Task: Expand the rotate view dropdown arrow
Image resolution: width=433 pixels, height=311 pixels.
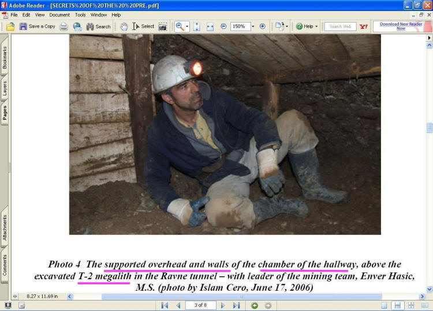Action: pyautogui.click(x=287, y=27)
